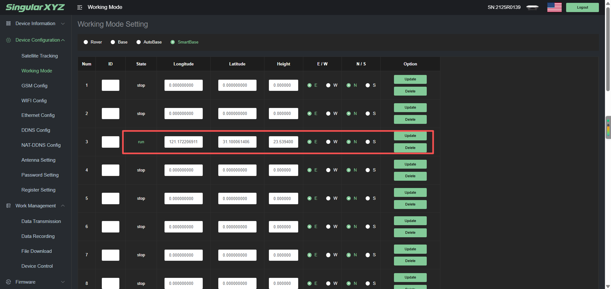Open Password Setting page
Screen dimensions: 611x289
40,175
